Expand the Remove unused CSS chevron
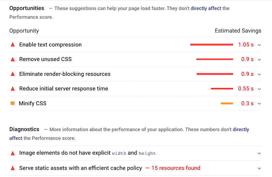The height and width of the screenshot is (177, 272). (259, 59)
